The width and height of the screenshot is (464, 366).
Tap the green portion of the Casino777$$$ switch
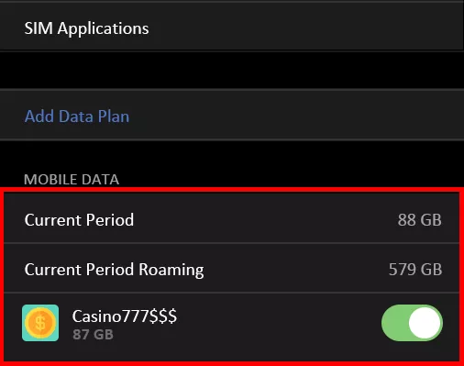coord(394,323)
